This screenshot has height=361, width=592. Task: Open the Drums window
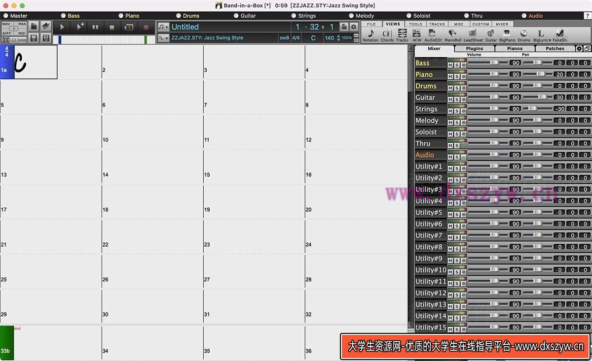(524, 35)
